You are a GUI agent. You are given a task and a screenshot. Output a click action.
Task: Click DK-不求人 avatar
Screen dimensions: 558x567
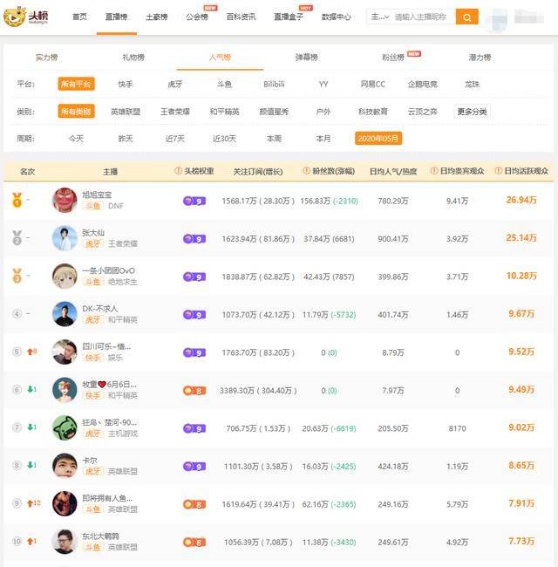point(65,314)
